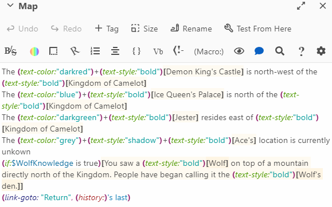Screen dimensions: 332x207
Task: Click the text Demon King's Castle
Action: 204,72
